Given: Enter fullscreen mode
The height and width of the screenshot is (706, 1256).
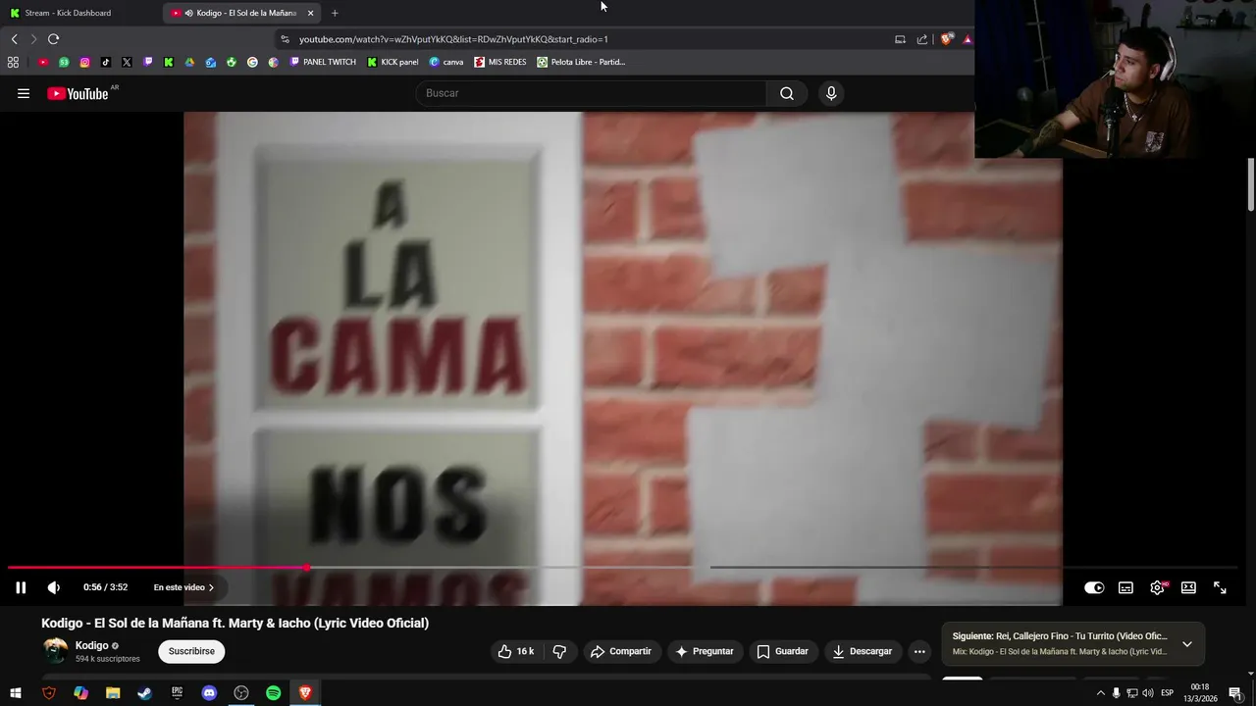Looking at the screenshot, I should pos(1220,587).
